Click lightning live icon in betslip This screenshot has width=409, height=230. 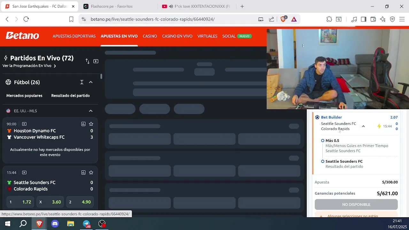[x=379, y=126]
